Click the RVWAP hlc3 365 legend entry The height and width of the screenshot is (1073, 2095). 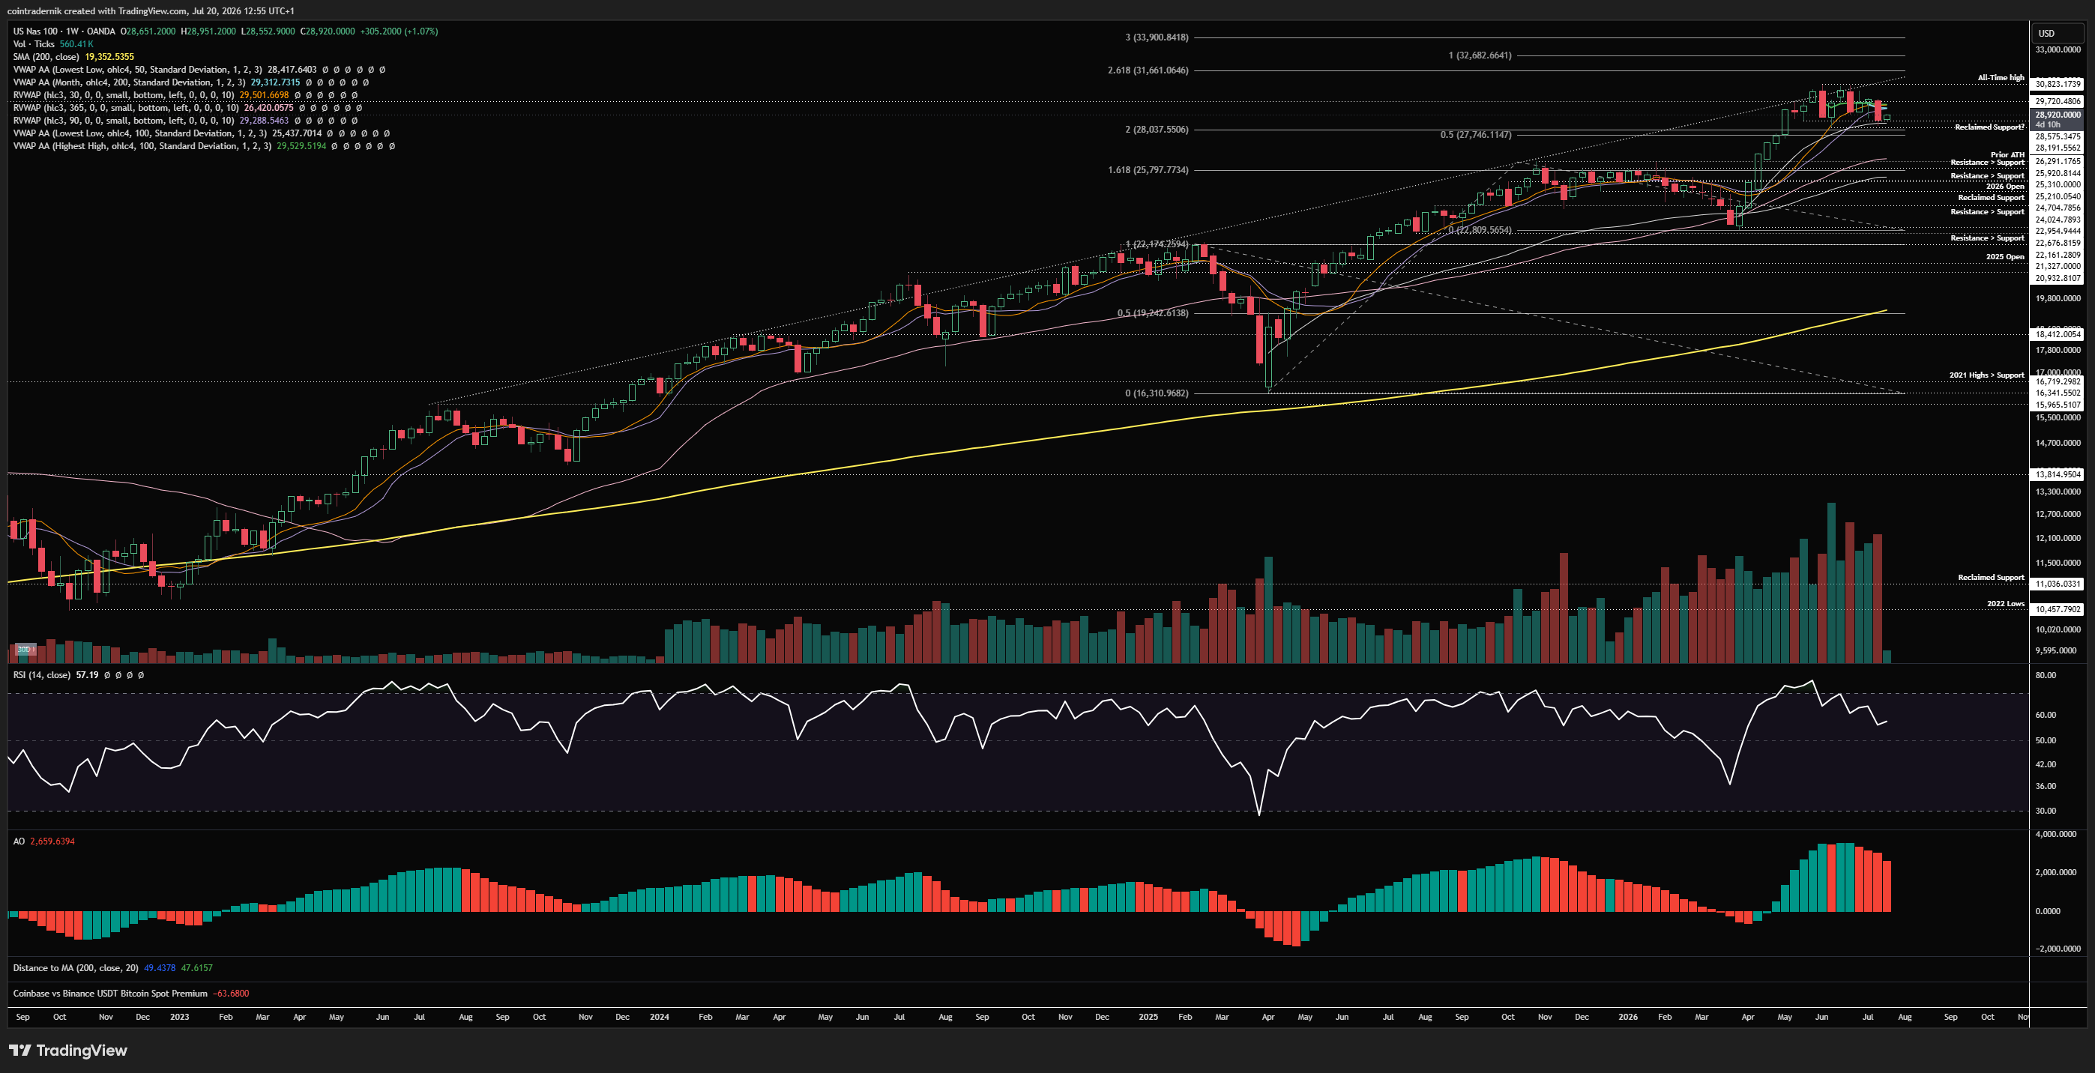125,107
